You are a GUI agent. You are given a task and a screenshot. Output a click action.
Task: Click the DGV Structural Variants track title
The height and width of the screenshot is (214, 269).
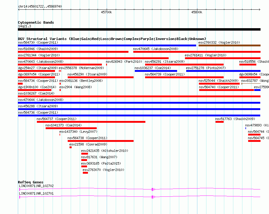112,39
